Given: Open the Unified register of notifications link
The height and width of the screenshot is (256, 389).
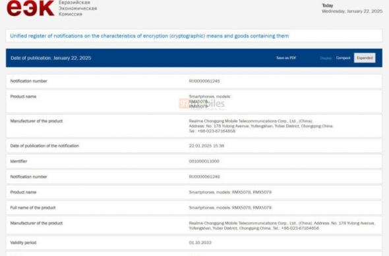Looking at the screenshot, I should (150, 36).
